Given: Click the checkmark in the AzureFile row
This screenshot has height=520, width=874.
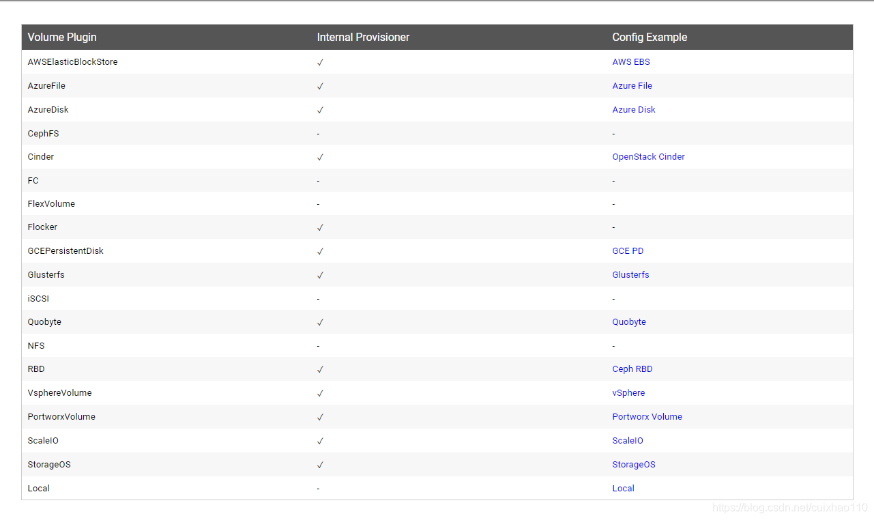Looking at the screenshot, I should [320, 86].
